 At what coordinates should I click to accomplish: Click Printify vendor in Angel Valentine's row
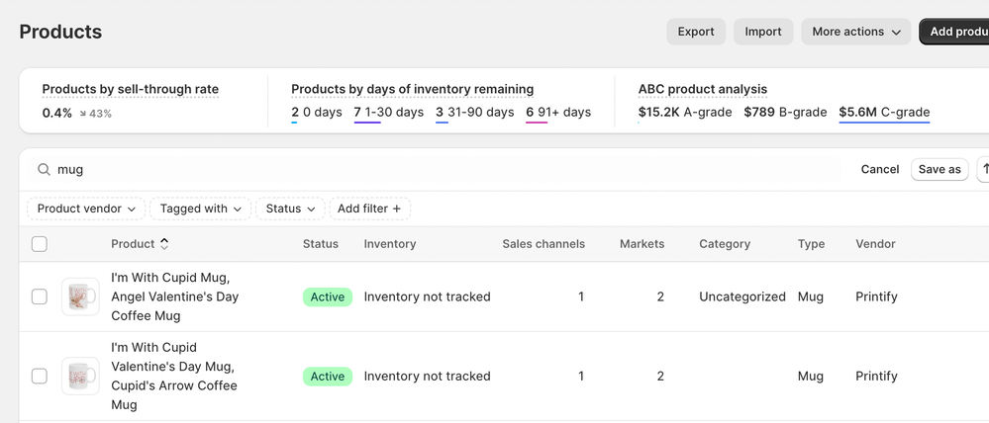click(876, 296)
